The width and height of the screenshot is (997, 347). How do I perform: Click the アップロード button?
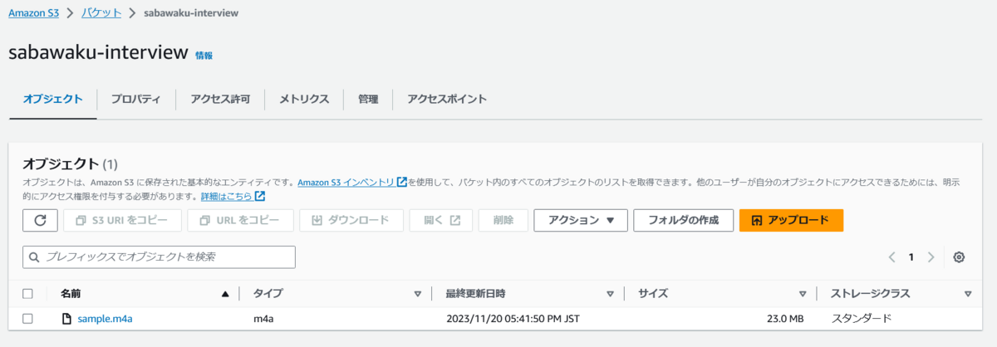click(791, 220)
